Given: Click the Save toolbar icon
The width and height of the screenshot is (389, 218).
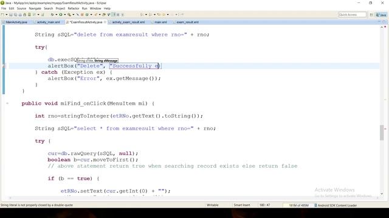Looking at the screenshot, I should click(x=11, y=15).
